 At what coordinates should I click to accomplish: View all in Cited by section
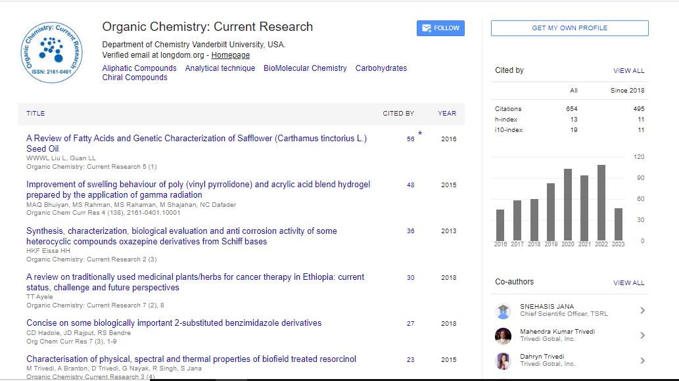pyautogui.click(x=628, y=71)
